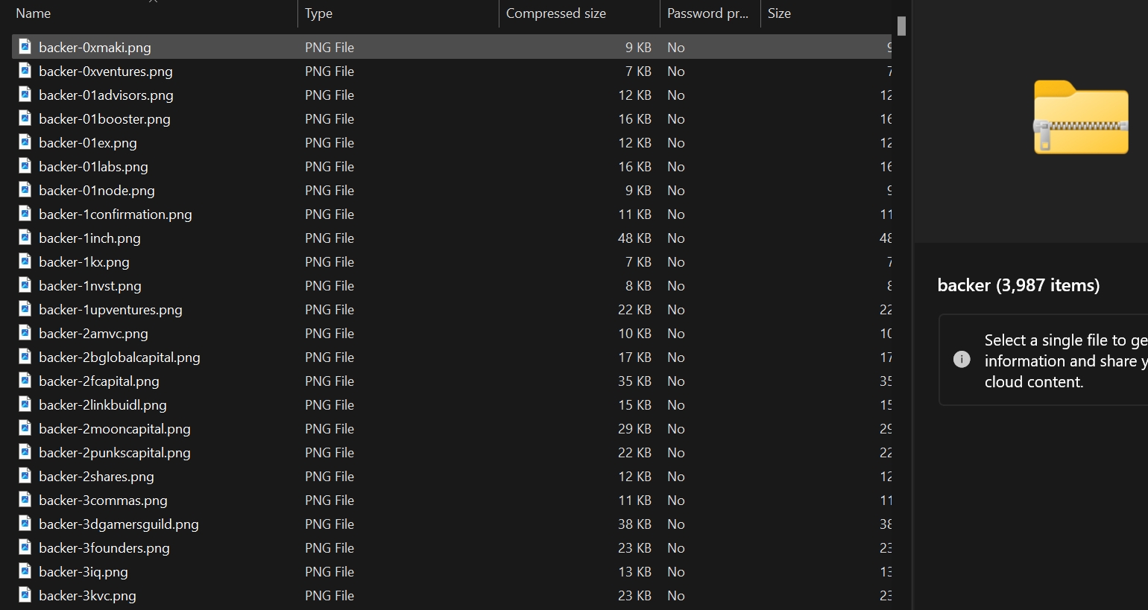Click the backer-1inch.png file icon

(x=25, y=238)
